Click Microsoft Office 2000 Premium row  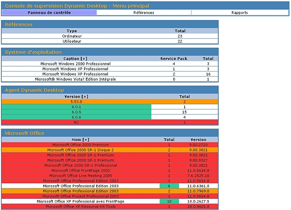110,145
